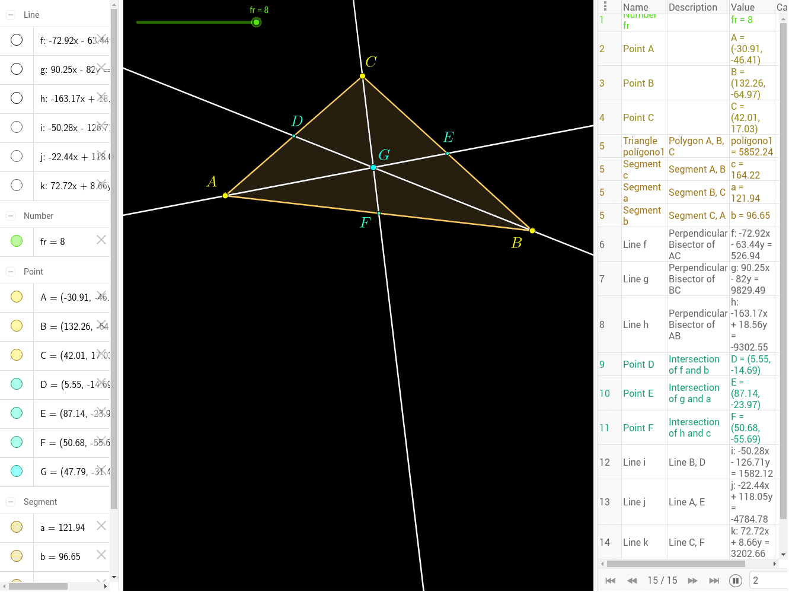Collapse the Segment group
Viewport: 789px width, 592px height.
click(11, 502)
